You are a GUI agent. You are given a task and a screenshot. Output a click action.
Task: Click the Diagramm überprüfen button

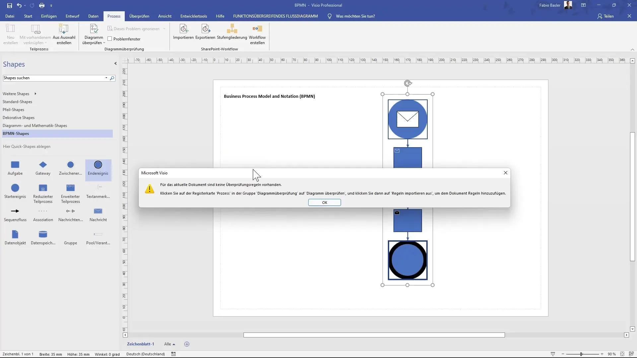point(94,34)
